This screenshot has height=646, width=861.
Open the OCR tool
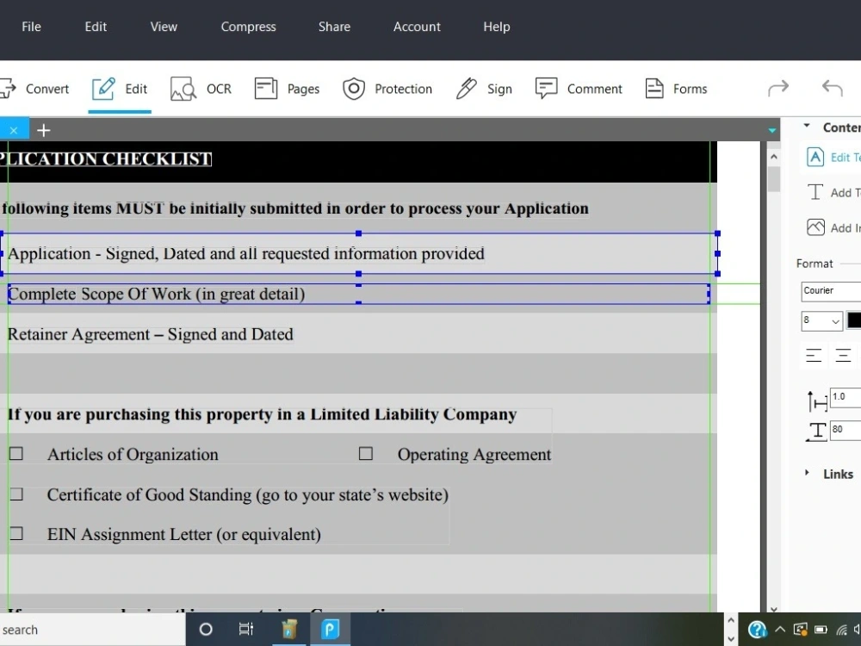click(201, 89)
